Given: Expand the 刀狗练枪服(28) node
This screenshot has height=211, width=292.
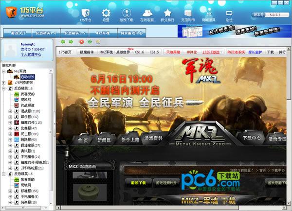Looking at the screenshot, I should pos(10,168).
